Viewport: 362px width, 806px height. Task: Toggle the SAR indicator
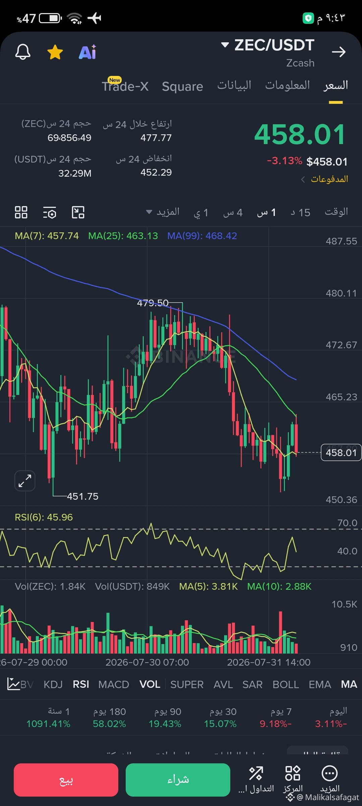click(252, 684)
